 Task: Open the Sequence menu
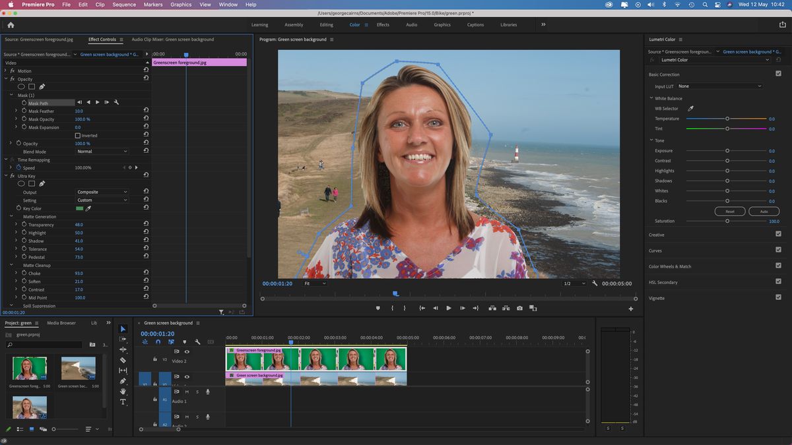click(x=123, y=4)
